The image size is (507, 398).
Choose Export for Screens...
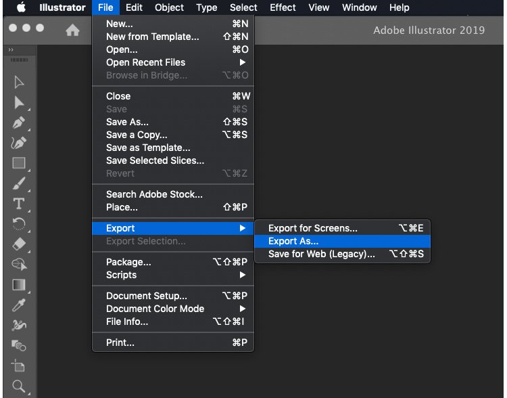[343, 228]
